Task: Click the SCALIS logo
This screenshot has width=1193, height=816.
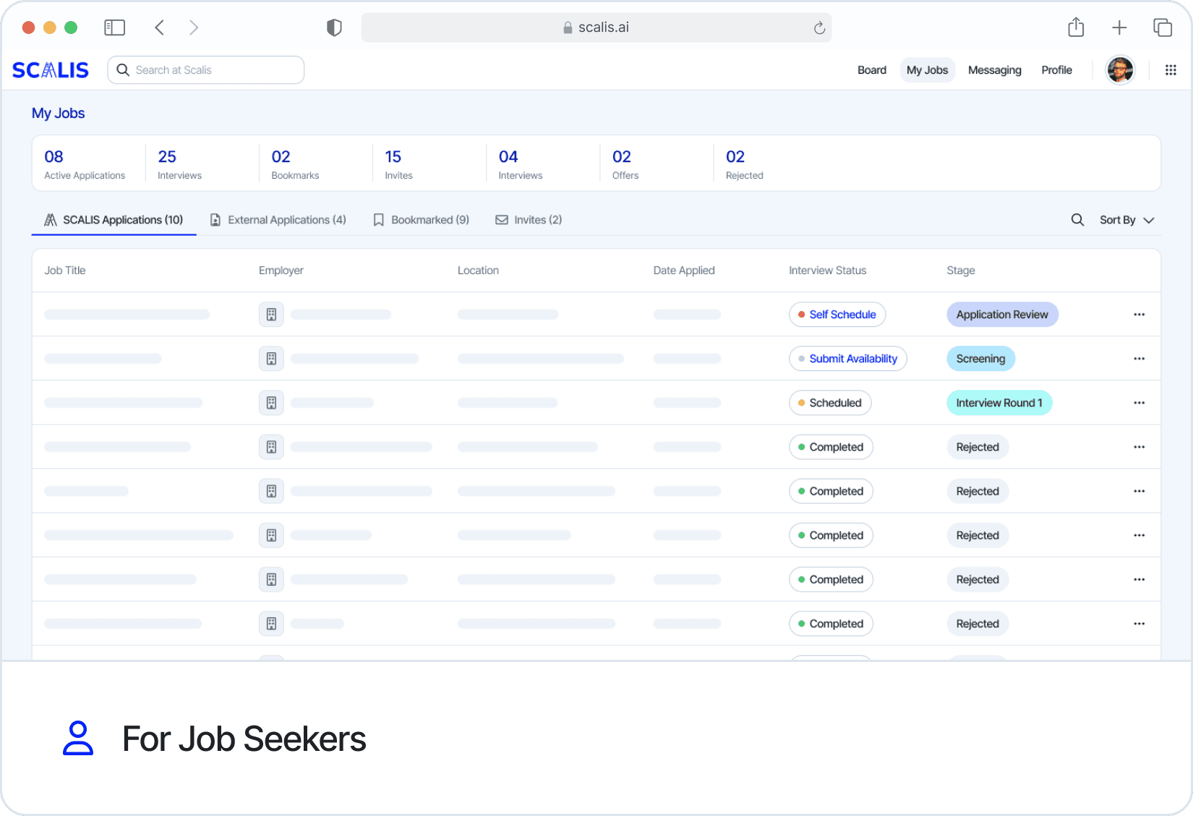Action: 51,70
